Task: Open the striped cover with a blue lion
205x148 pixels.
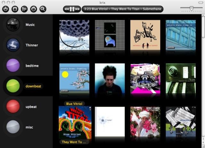Action: tap(110, 35)
